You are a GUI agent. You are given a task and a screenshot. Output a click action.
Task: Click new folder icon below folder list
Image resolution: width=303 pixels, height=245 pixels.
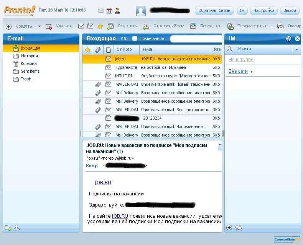coord(8,228)
